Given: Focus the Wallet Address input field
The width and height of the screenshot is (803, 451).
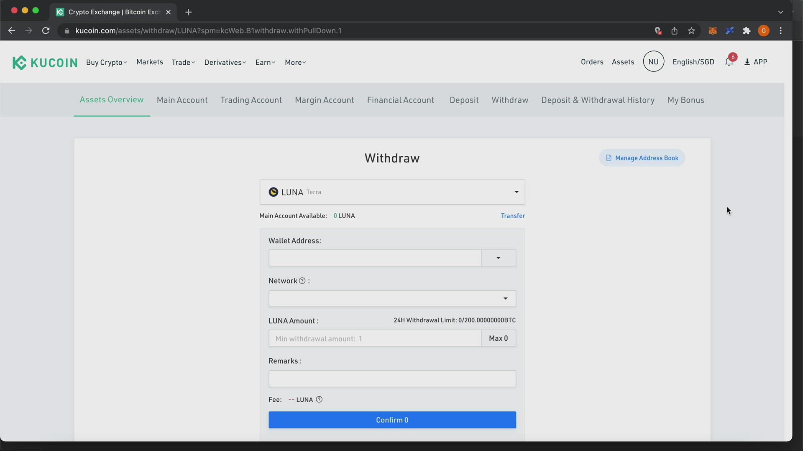Looking at the screenshot, I should click(375, 258).
